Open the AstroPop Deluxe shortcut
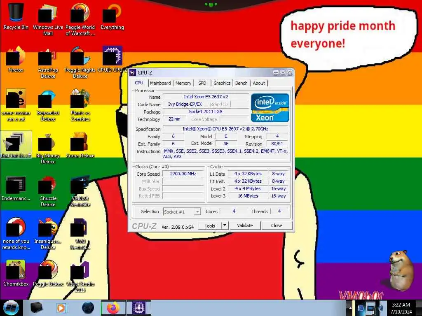This screenshot has height=316, width=422. tap(48, 63)
